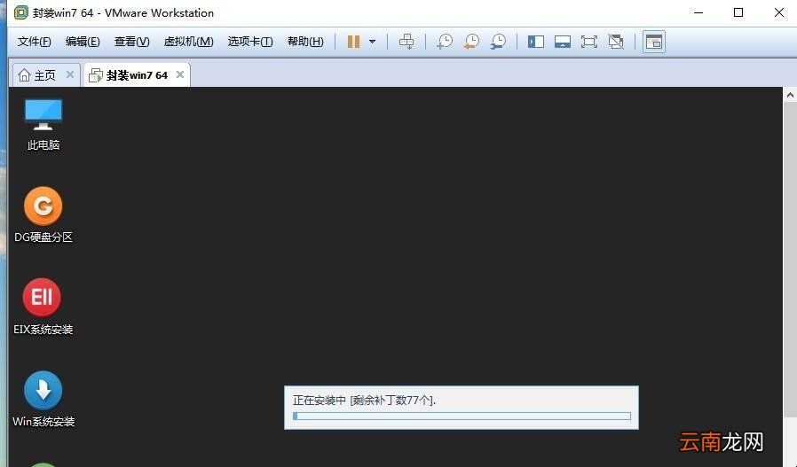797x467 pixels.
Task: Pause the virtual machine with the pause icon
Action: 353,42
